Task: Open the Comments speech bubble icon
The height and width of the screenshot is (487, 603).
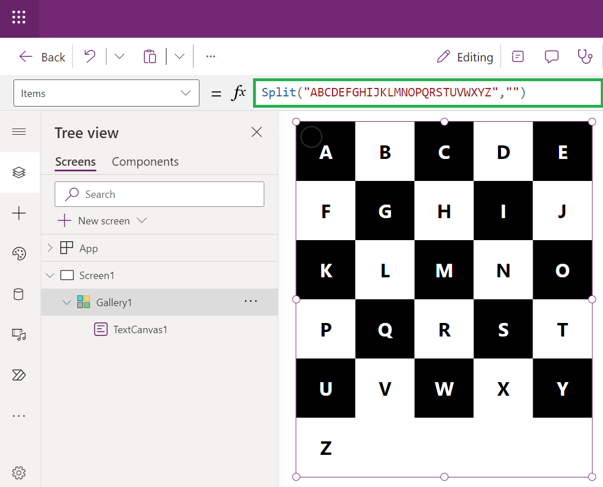Action: pyautogui.click(x=552, y=56)
